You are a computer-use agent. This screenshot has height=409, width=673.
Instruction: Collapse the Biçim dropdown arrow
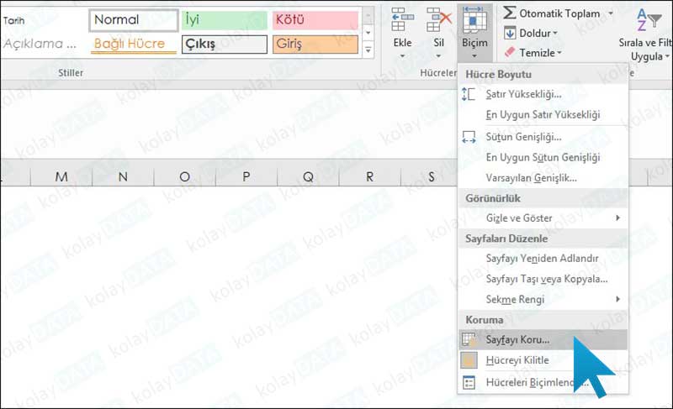tap(474, 56)
